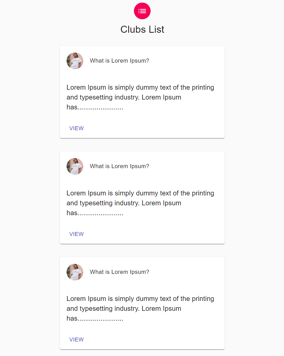This screenshot has width=284, height=356.
Task: Click the description text in first card
Action: [140, 97]
